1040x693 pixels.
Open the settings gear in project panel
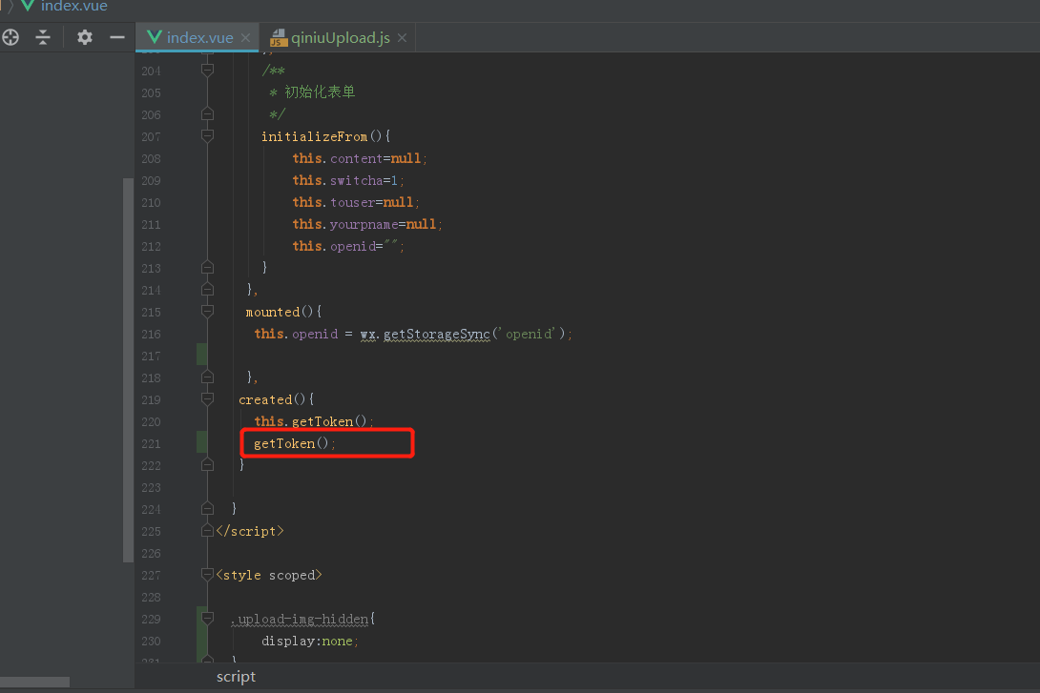pyautogui.click(x=84, y=37)
